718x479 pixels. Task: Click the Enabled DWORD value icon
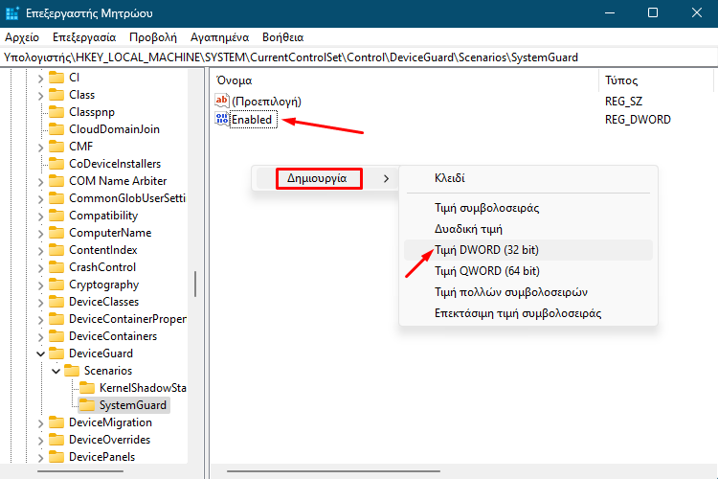click(x=222, y=119)
